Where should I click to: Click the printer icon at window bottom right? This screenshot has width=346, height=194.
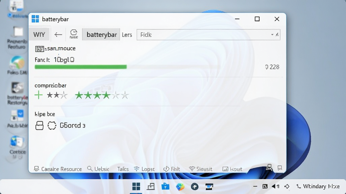pos(269,168)
